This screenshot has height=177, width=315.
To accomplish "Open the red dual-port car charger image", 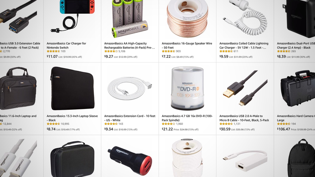I will [x=130, y=160].
